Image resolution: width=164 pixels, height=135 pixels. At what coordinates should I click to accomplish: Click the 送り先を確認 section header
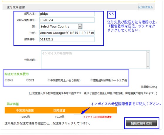coord(16,7)
